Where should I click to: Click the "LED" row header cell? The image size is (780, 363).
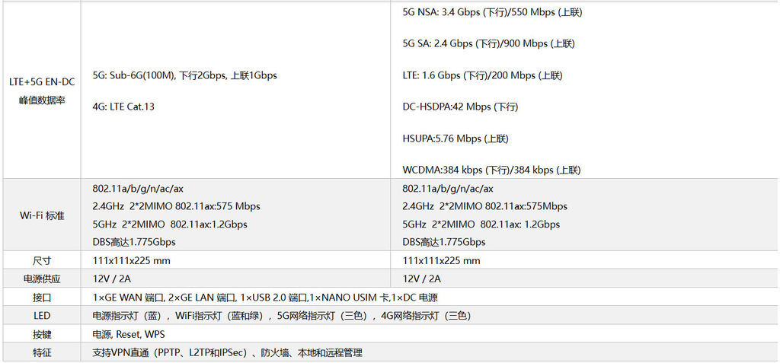click(42, 316)
